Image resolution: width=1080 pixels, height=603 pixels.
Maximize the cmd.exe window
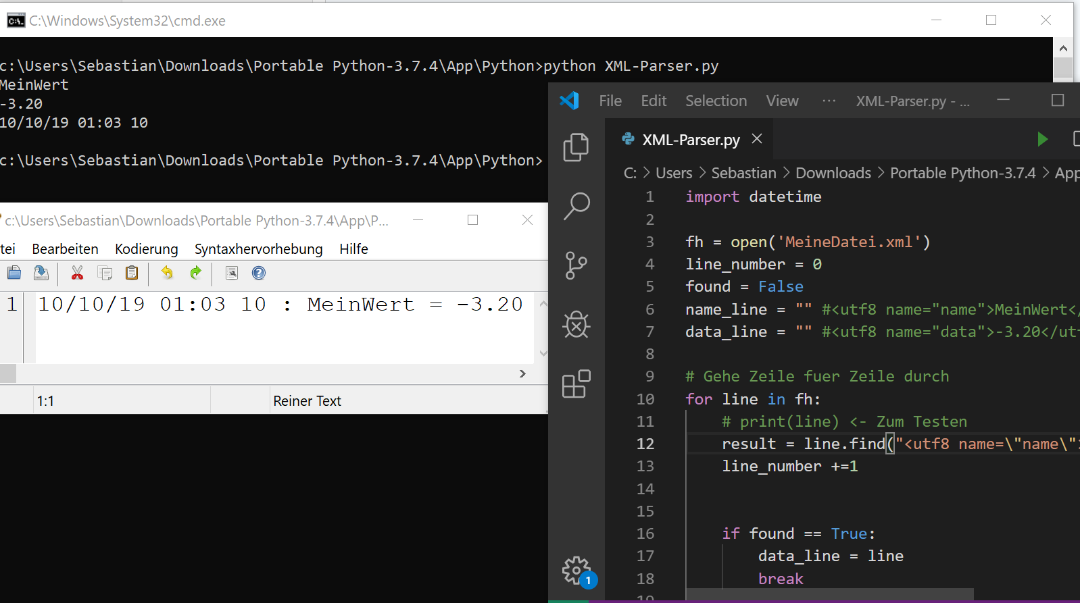[991, 20]
